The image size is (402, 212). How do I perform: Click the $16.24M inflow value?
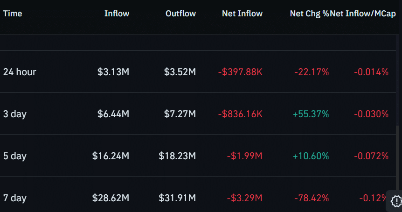click(x=111, y=156)
